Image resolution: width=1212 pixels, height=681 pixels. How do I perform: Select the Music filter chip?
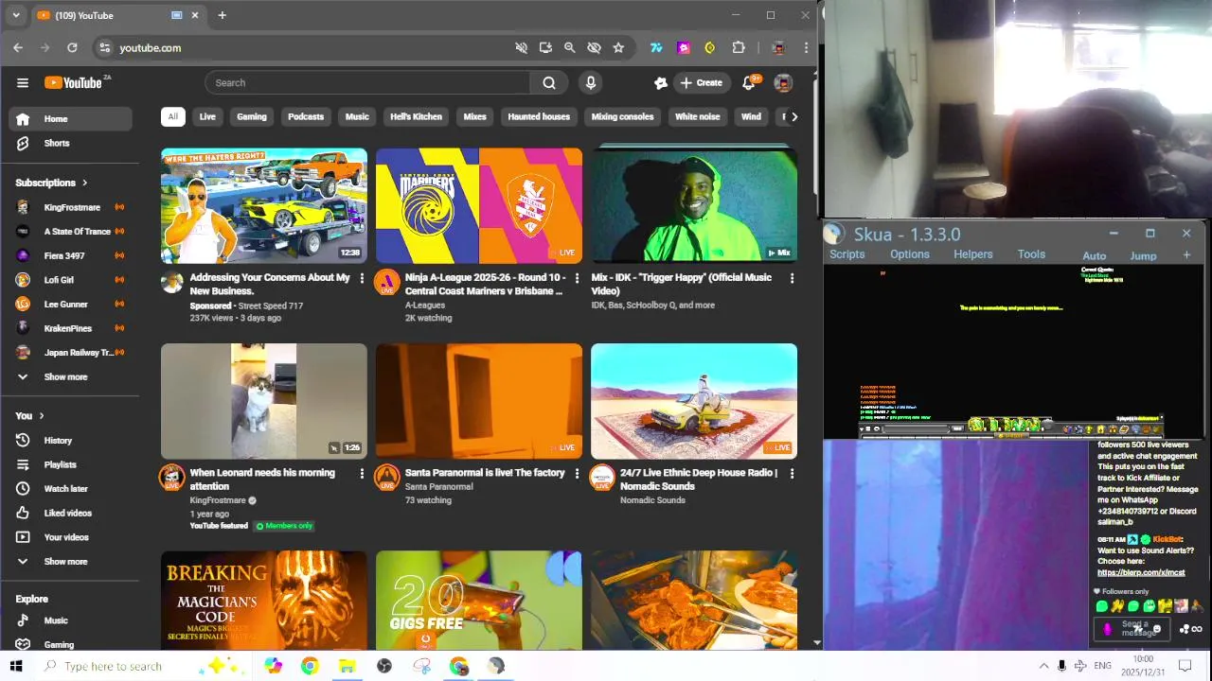coord(357,116)
